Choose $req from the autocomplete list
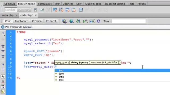Viewport: 170px width, 95px height. point(112,77)
